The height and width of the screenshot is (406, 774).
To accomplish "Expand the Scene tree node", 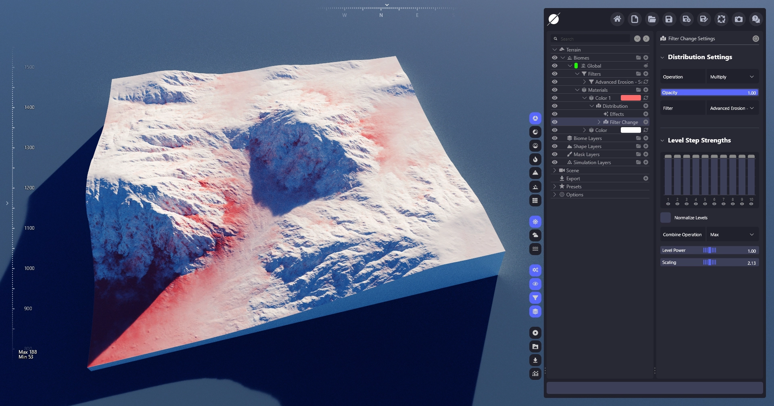I will click(x=555, y=170).
